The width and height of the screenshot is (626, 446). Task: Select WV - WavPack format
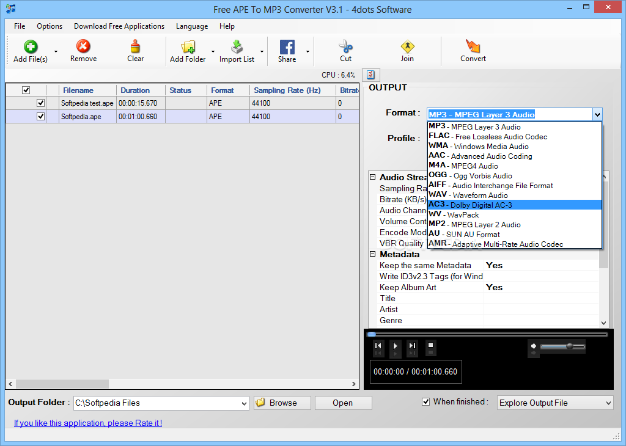[514, 214]
